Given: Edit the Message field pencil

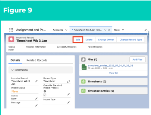Looking at the screenshot, I should (x=36, y=105).
